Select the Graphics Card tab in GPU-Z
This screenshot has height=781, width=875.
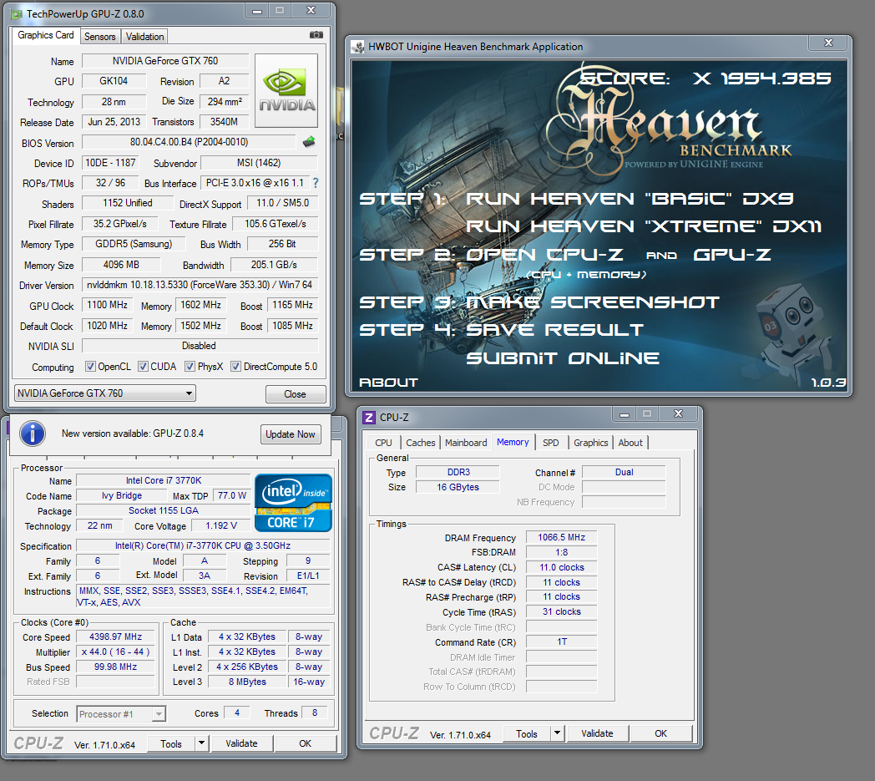coord(46,34)
